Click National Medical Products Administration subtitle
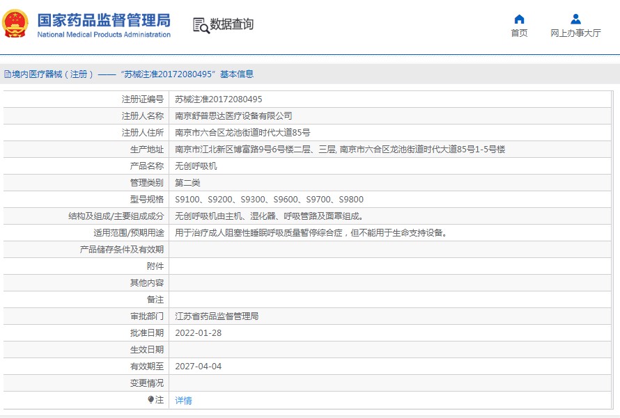This screenshot has height=418, width=620. coord(104,35)
